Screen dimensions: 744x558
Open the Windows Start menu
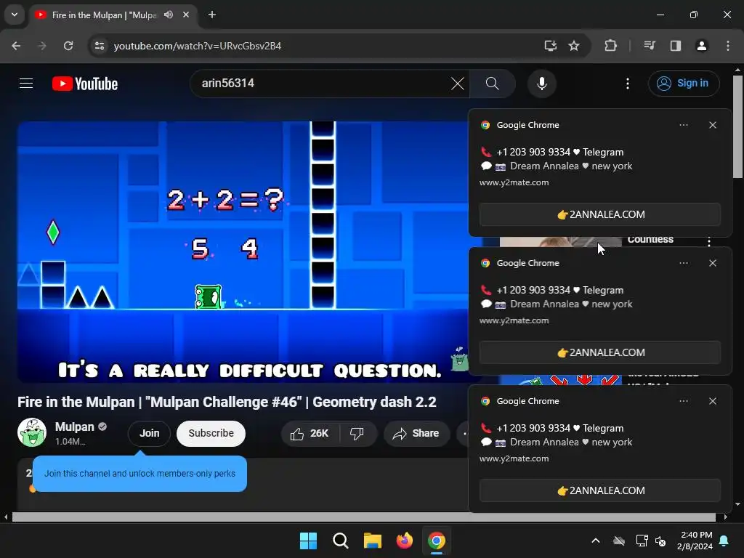(308, 541)
